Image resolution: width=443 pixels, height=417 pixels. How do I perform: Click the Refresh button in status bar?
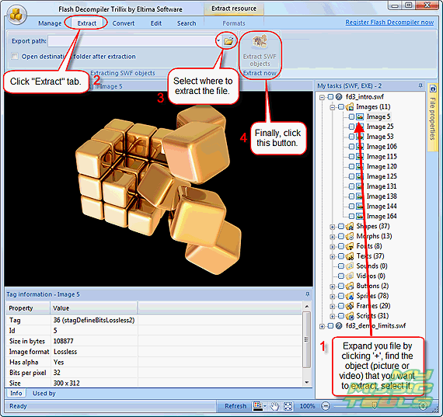[235, 406]
